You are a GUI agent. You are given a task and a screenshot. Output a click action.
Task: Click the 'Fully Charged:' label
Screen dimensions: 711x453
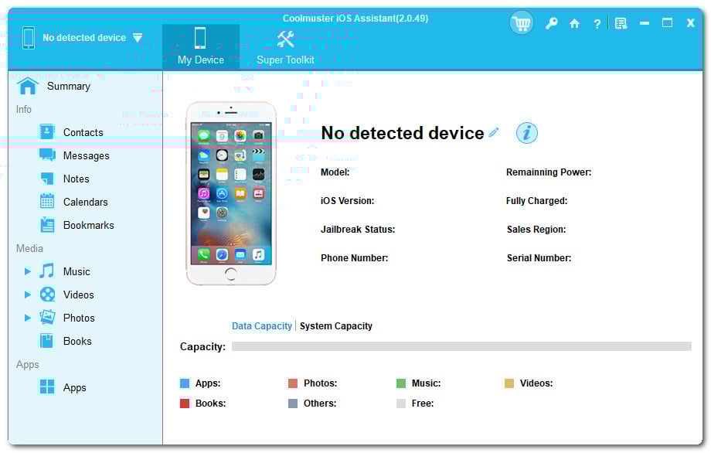(x=537, y=201)
